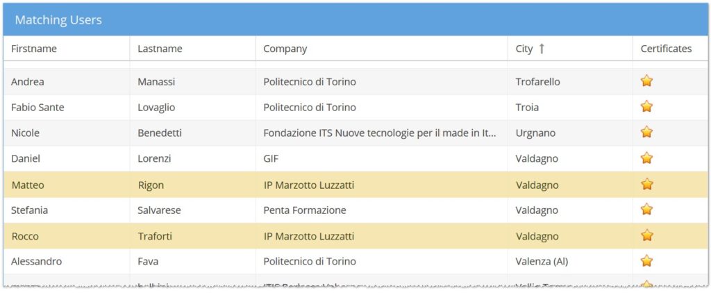Click certificate star for Alessandro Fava

click(x=646, y=261)
